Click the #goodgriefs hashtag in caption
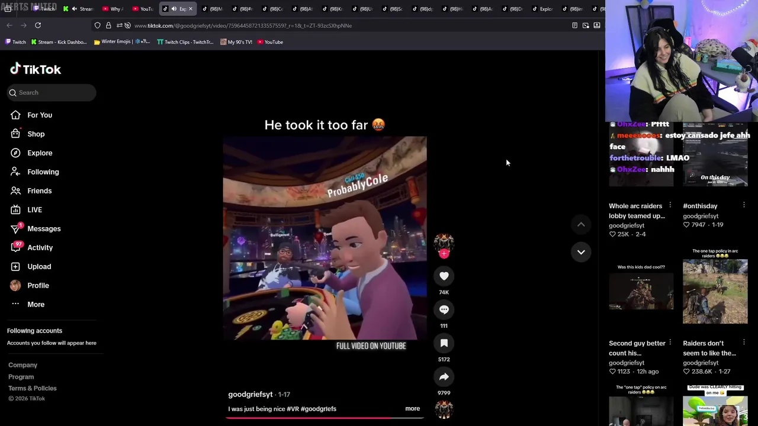The image size is (758, 426). 319,409
